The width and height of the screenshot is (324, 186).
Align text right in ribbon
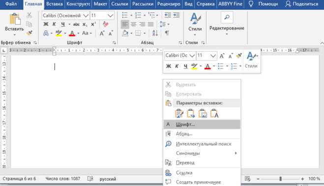pos(142,25)
